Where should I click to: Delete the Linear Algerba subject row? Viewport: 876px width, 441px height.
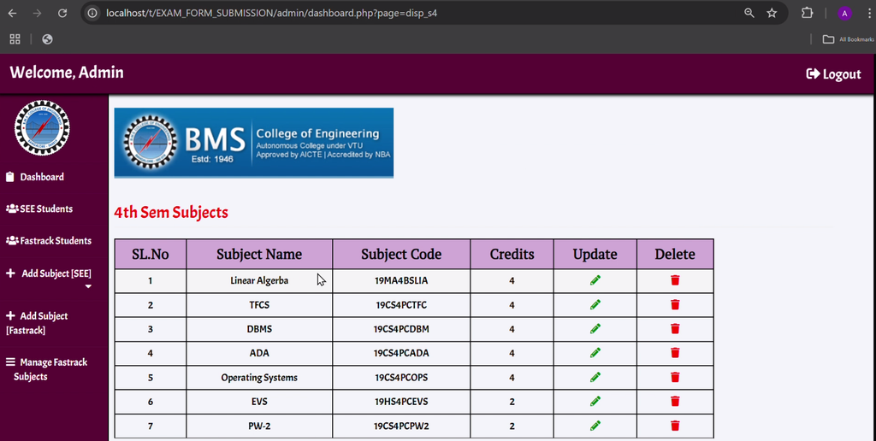tap(675, 280)
